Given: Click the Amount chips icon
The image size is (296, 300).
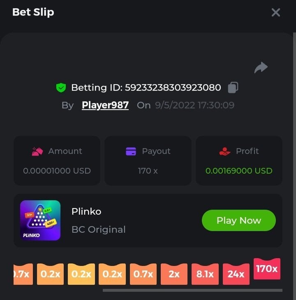Looking at the screenshot, I should 37,151.
